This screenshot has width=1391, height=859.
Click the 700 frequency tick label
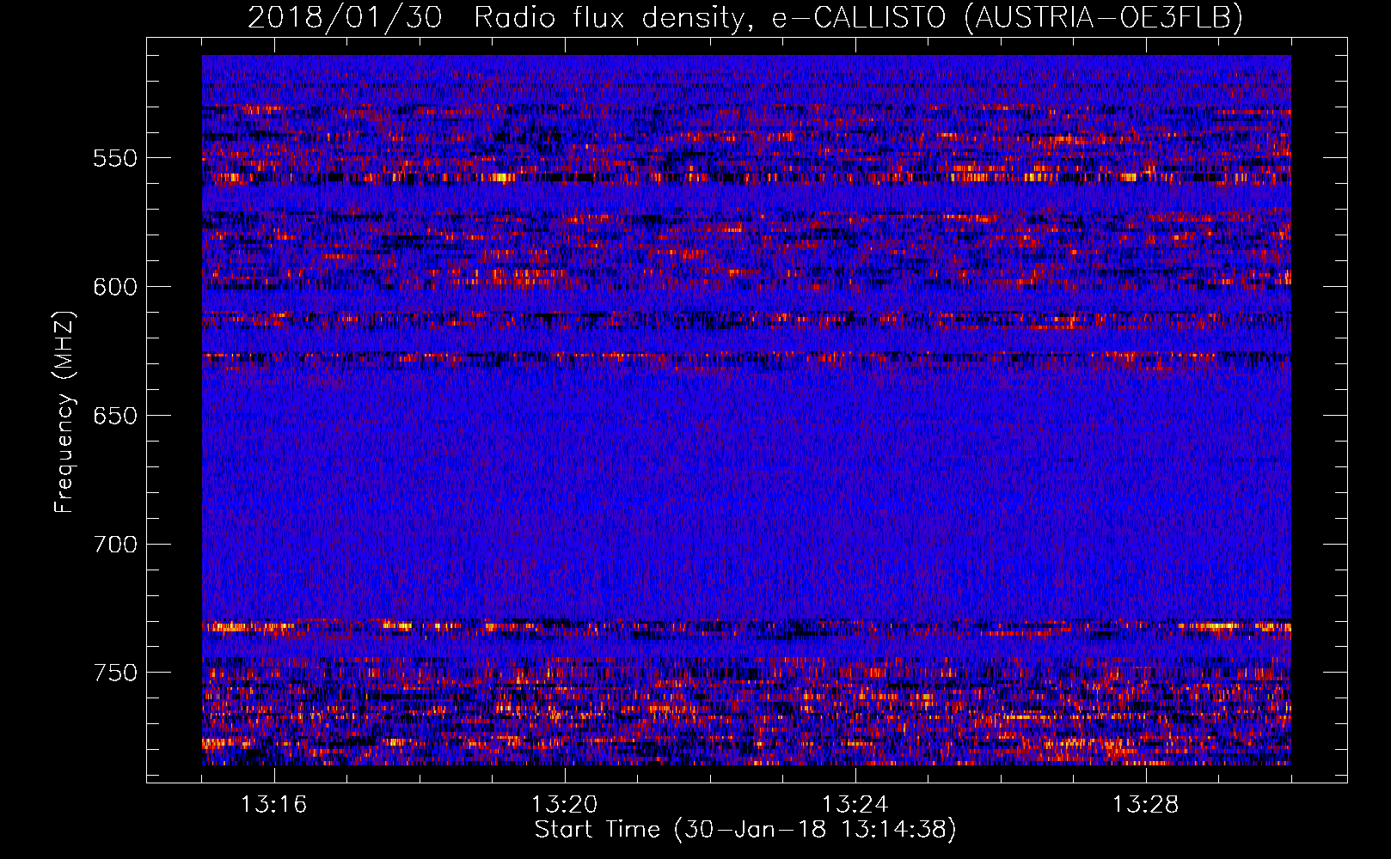click(x=115, y=545)
